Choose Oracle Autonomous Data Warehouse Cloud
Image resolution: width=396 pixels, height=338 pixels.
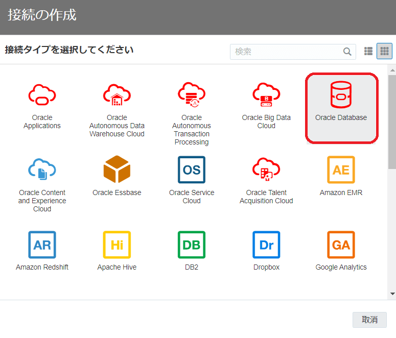tap(117, 94)
